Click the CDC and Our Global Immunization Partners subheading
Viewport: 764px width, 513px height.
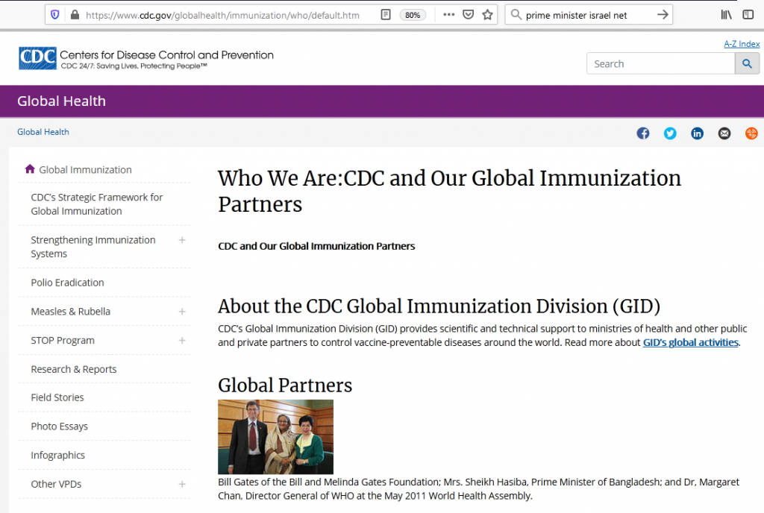pos(316,246)
